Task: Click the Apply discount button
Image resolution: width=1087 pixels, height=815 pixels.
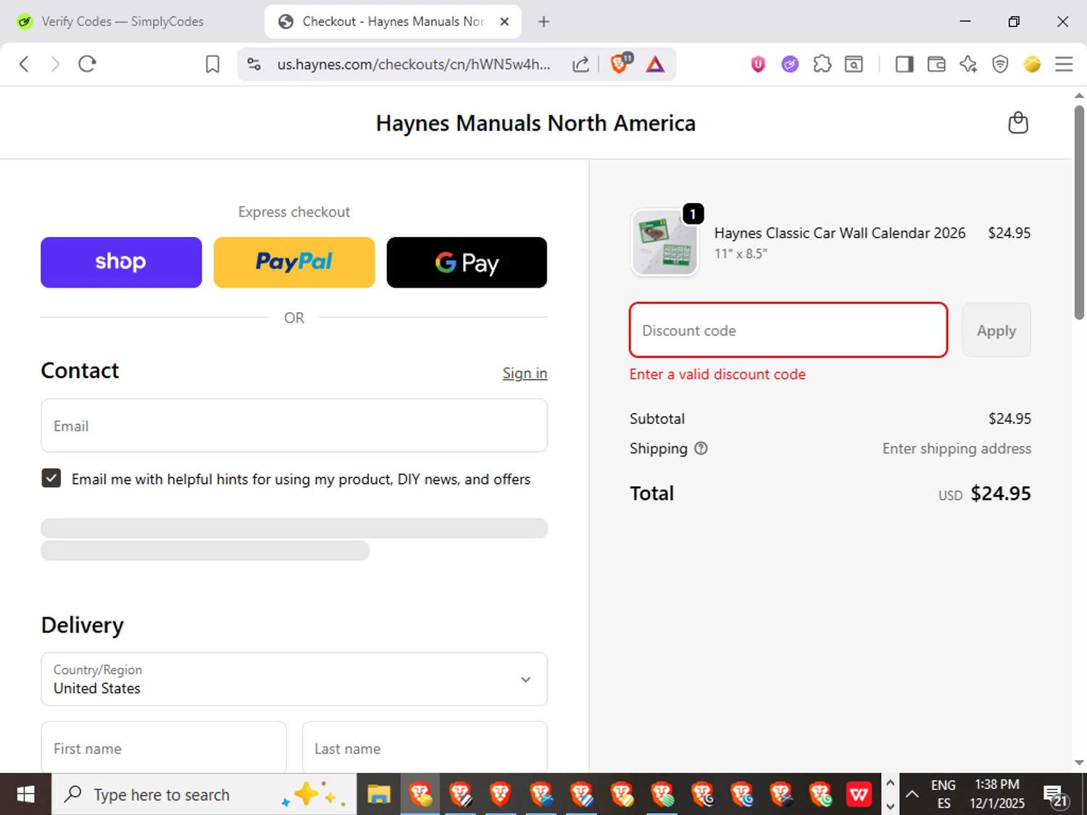Action: click(996, 330)
